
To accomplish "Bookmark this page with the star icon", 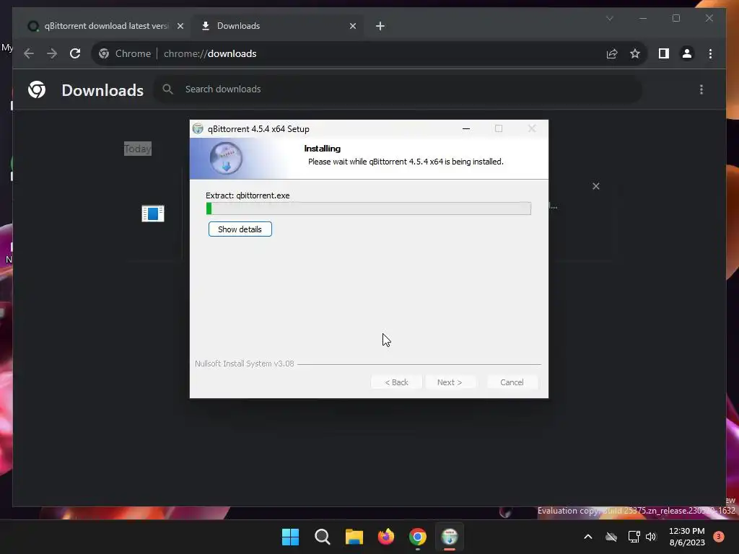I will click(635, 53).
